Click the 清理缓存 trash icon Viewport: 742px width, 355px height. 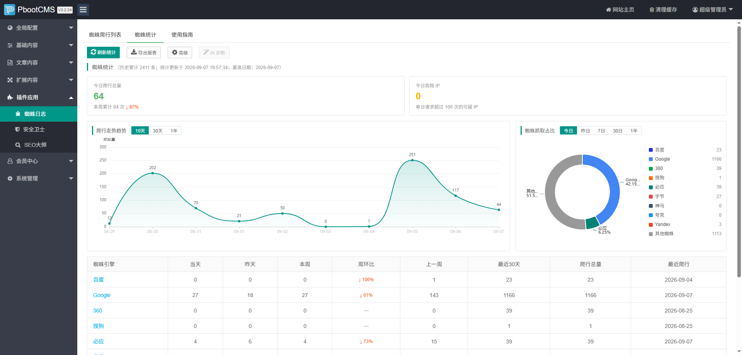652,10
